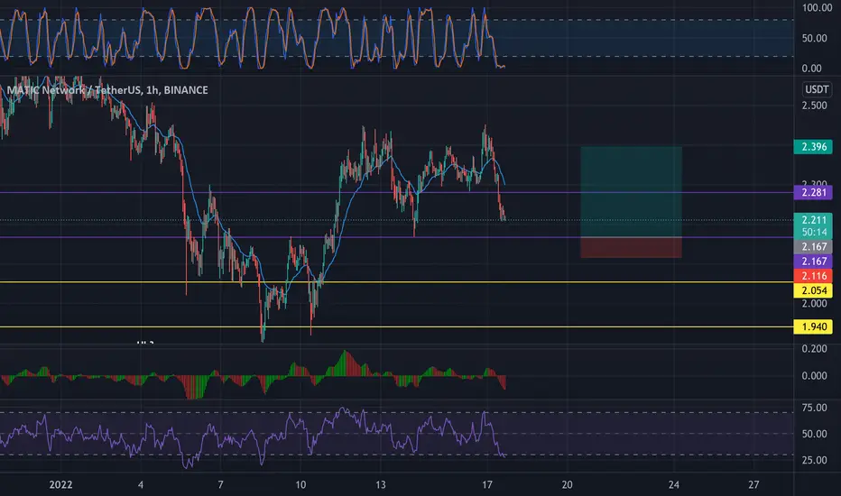Select the gray 2.167 price label
The height and width of the screenshot is (496, 841).
[813, 247]
